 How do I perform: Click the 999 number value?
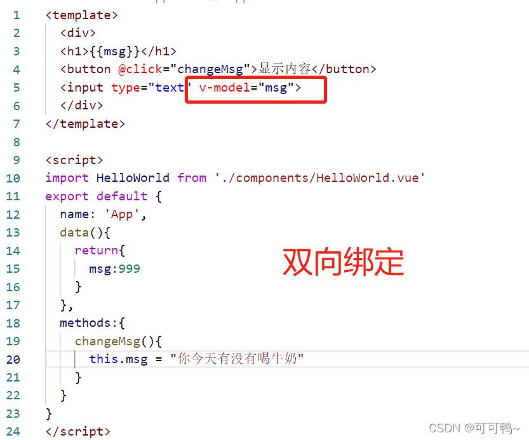129,269
